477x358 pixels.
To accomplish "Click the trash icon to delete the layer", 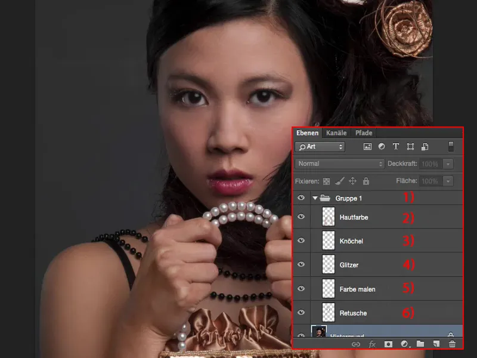I will [x=453, y=344].
